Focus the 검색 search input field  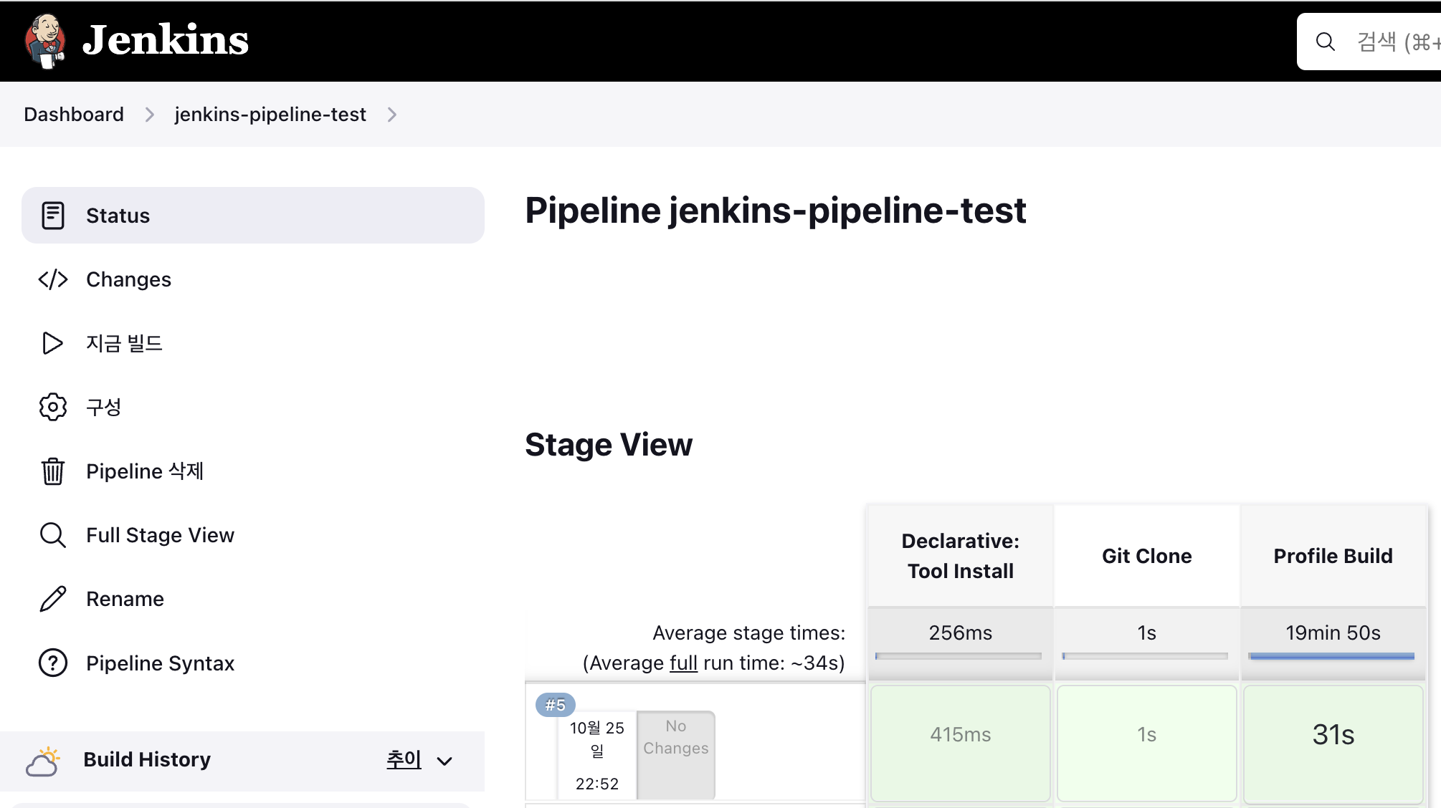(x=1394, y=42)
